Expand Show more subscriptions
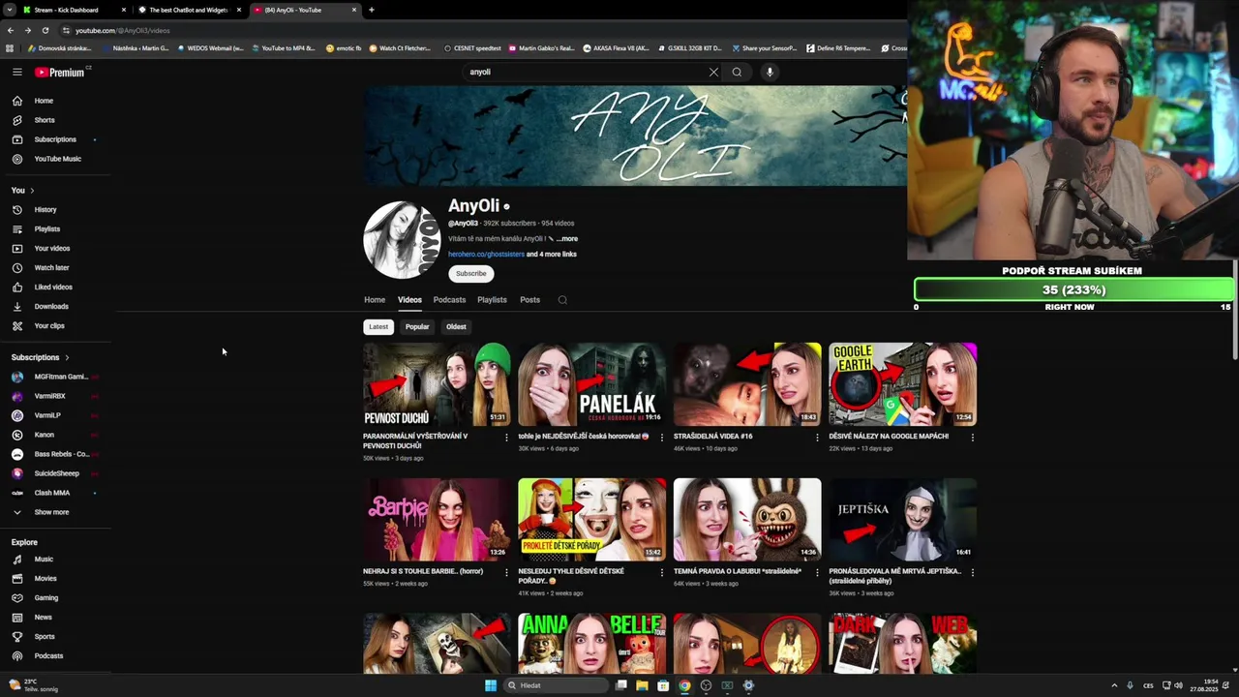This screenshot has width=1239, height=697. tap(51, 512)
